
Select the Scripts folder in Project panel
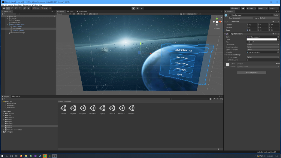point(9,128)
